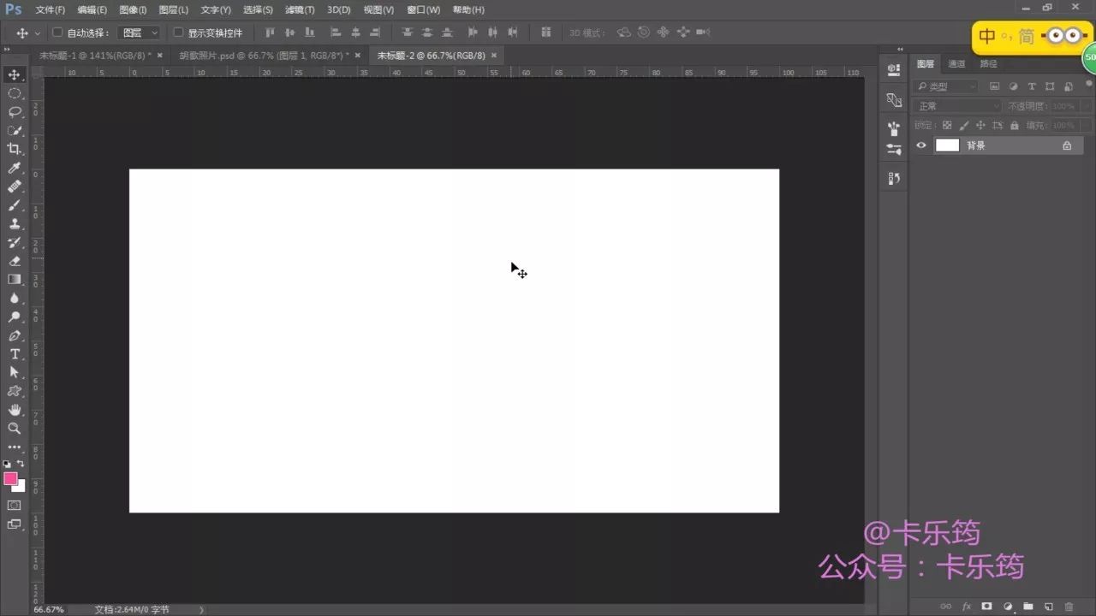Create a new layer from panel bottom

coord(1049,606)
